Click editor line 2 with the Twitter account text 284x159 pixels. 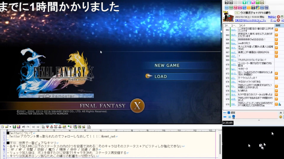[62, 136]
